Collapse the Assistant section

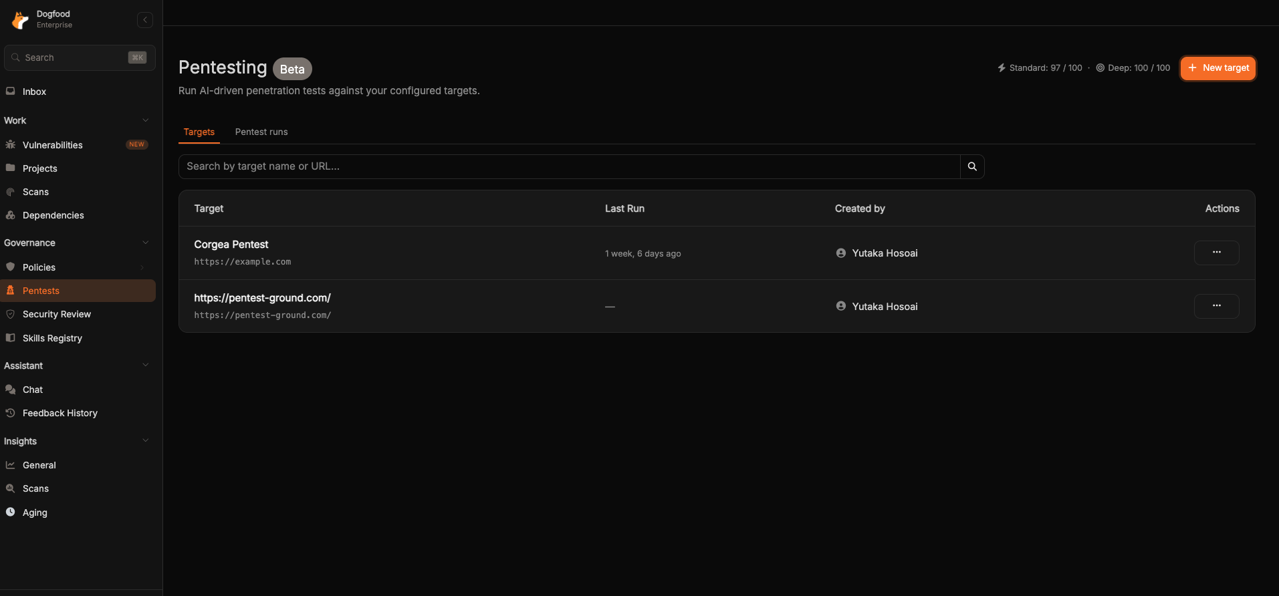click(146, 365)
